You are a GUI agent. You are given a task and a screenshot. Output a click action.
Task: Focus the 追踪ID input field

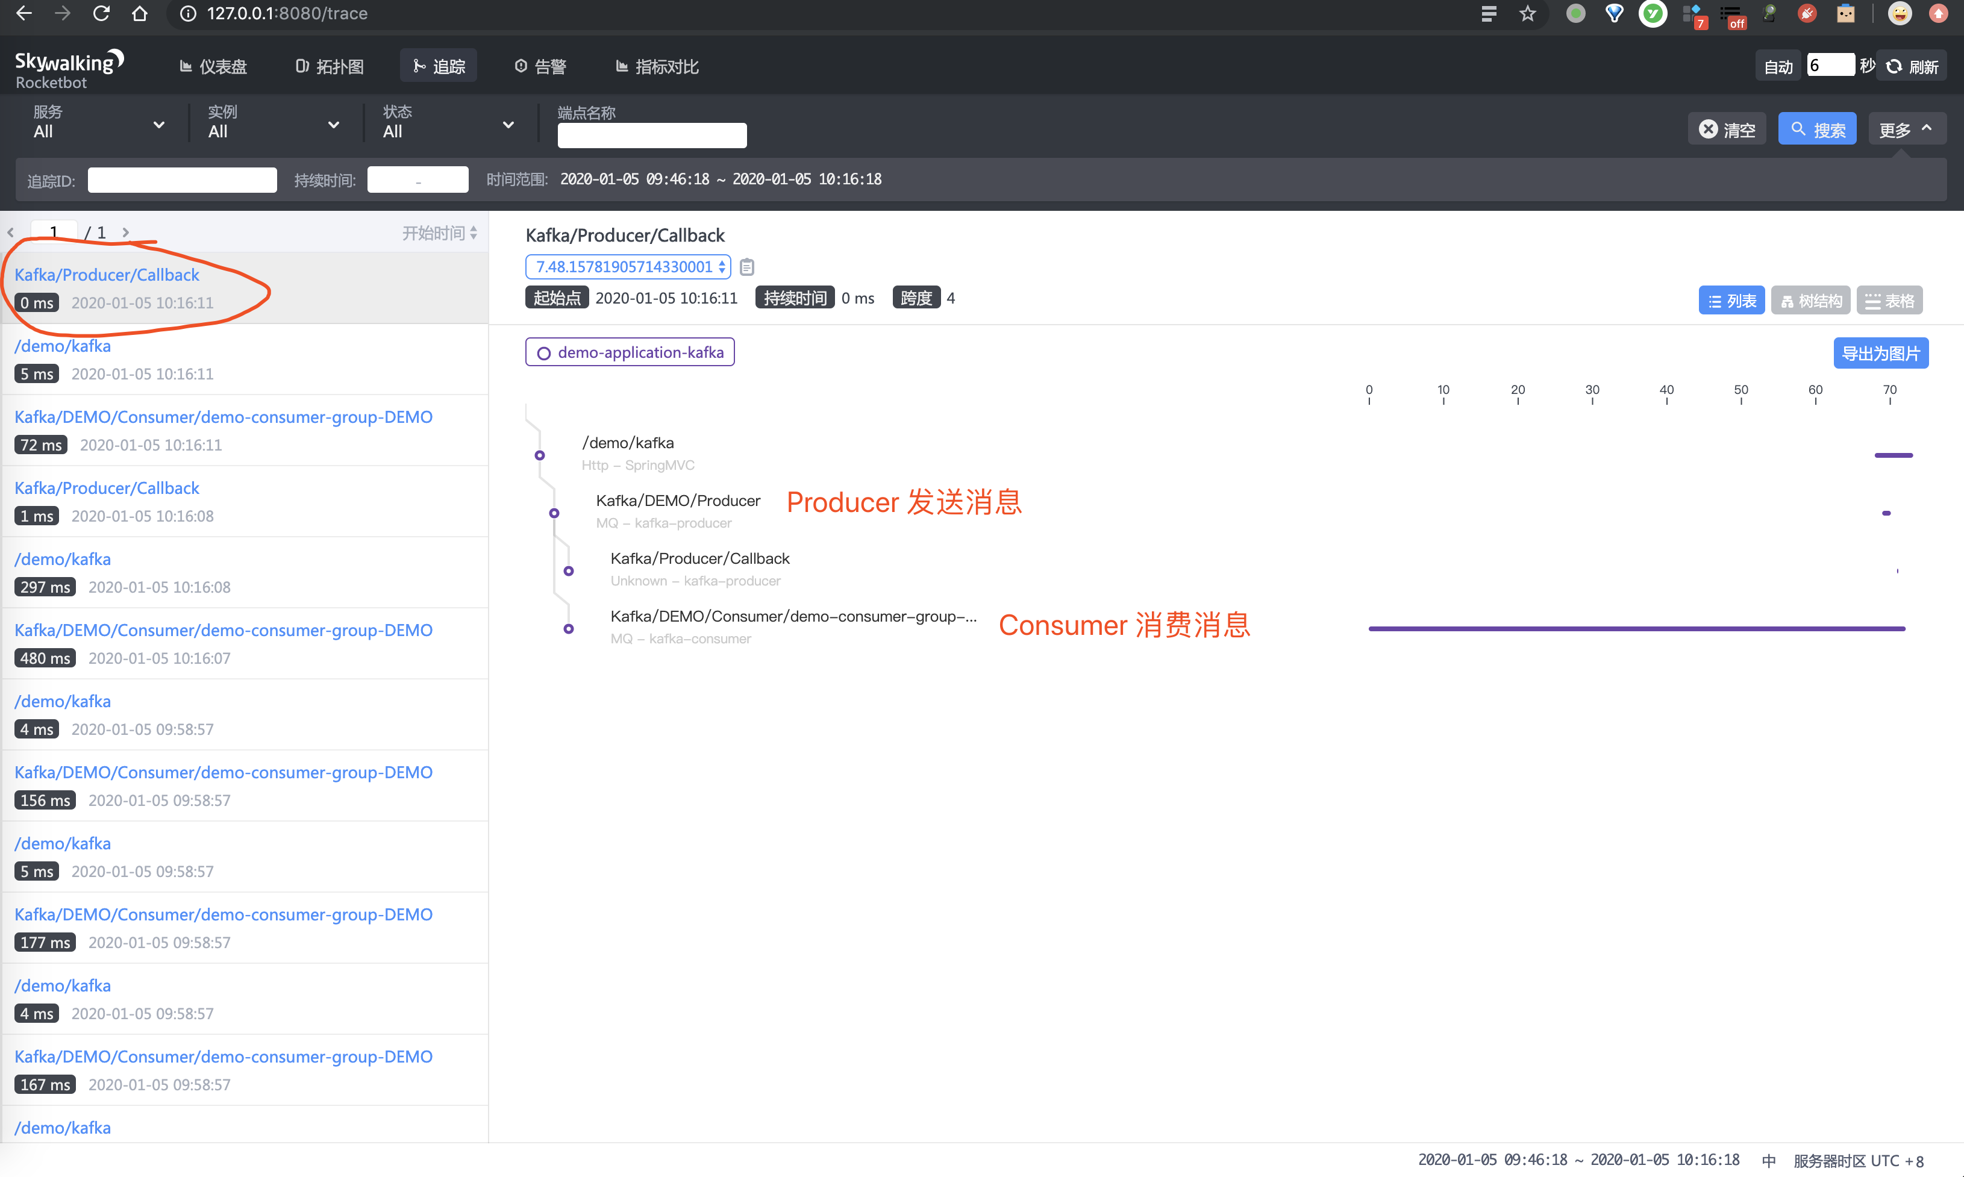[182, 180]
